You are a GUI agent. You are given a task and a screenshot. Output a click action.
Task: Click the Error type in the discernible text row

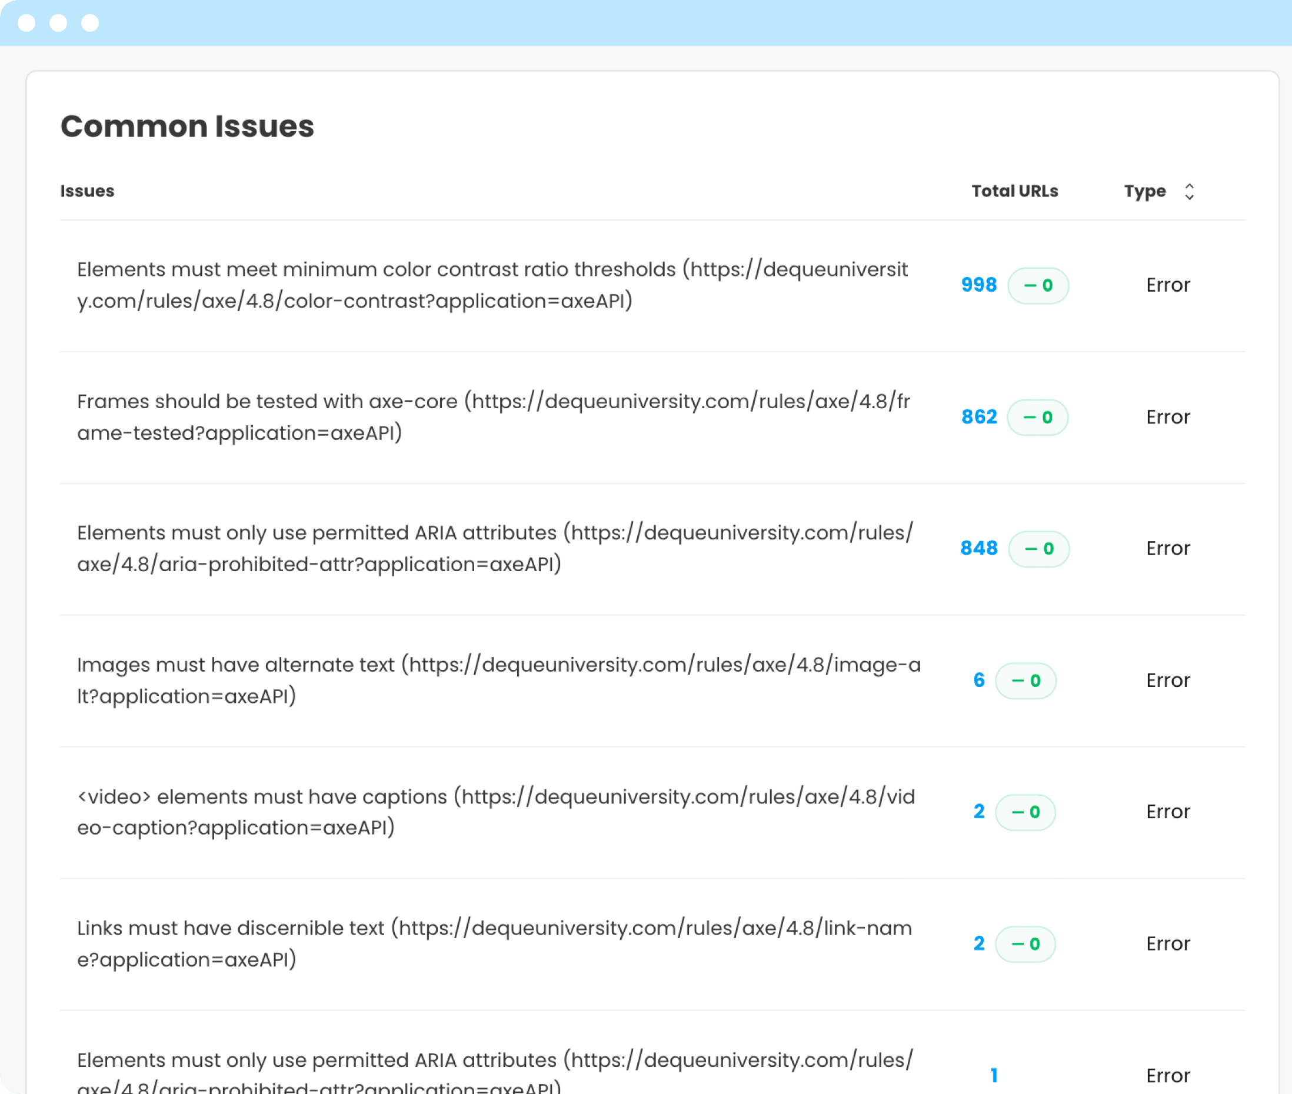[1167, 944]
